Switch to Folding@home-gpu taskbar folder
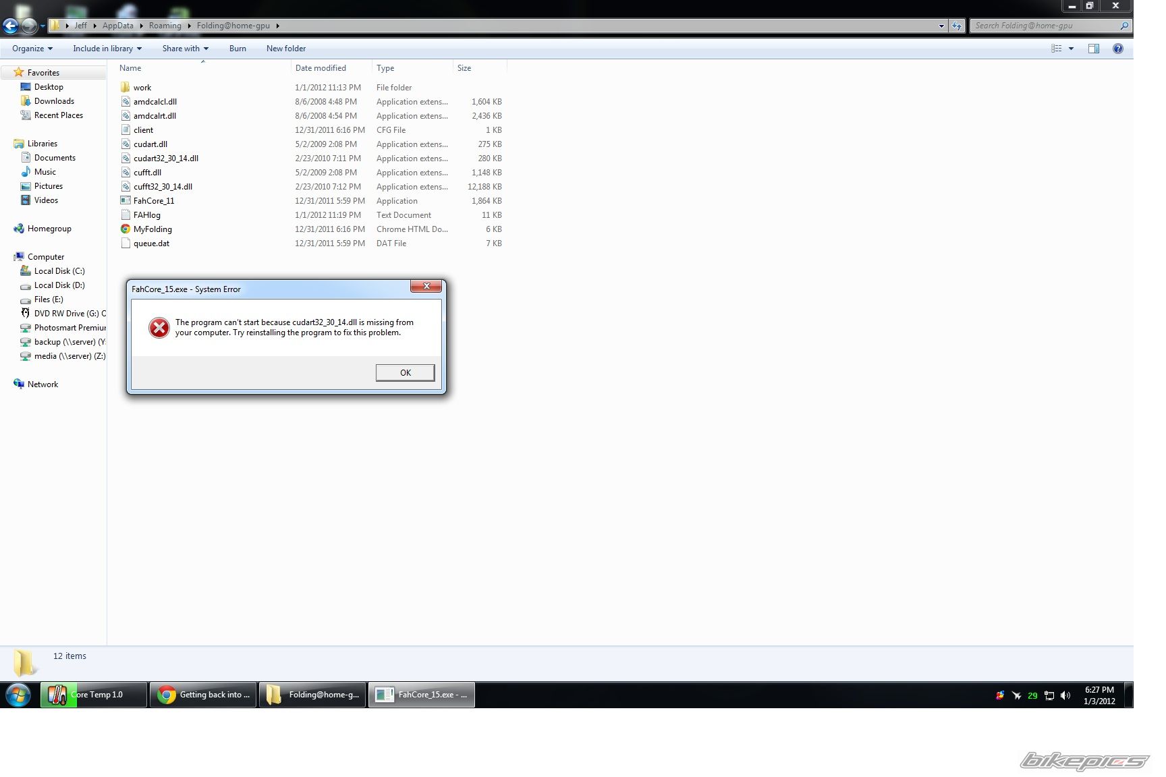Screen dimensions: 1166x777 [x=312, y=695]
